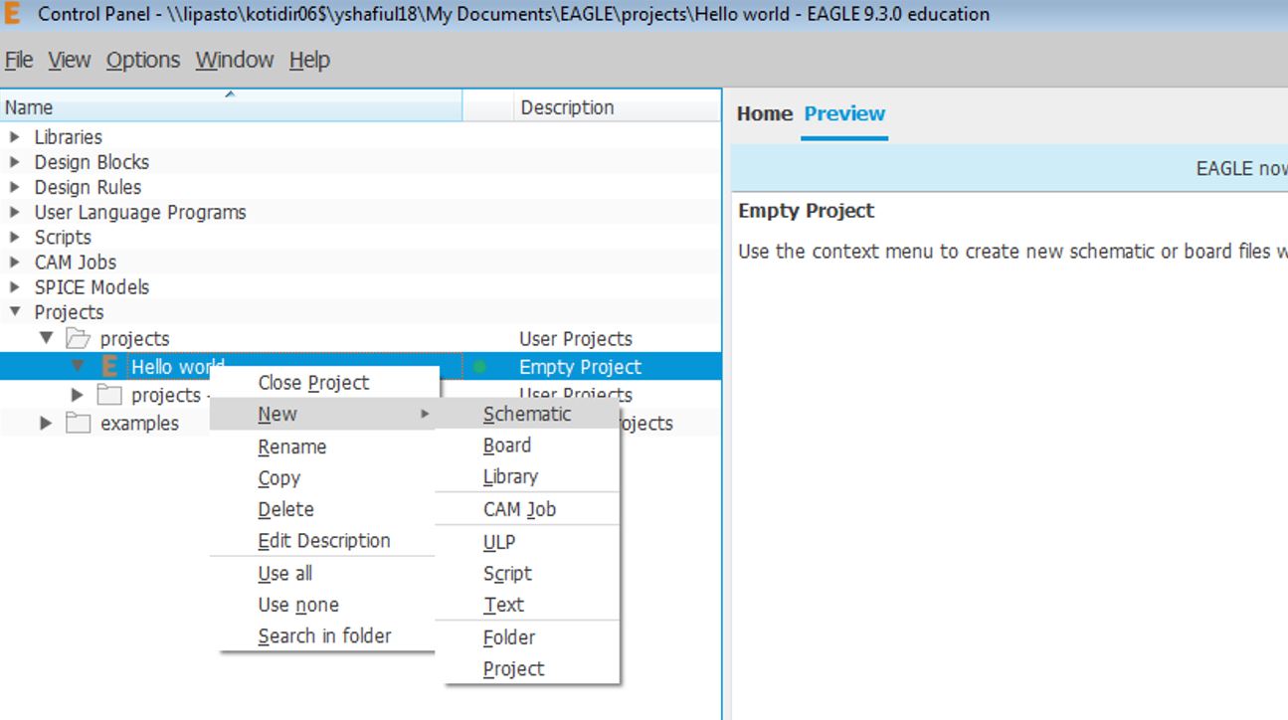Expand the Libraries tree node
1288x720 pixels.
coord(15,137)
